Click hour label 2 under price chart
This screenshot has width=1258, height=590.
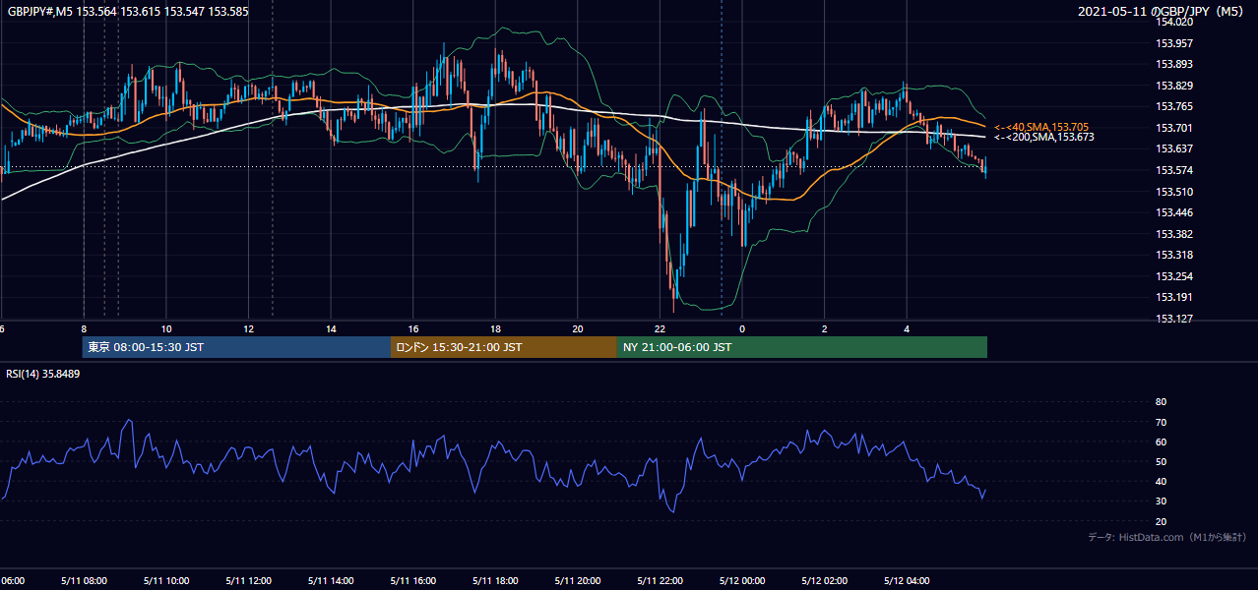[x=825, y=328]
